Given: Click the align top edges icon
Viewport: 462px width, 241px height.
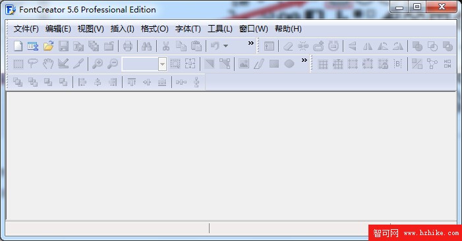Looking at the screenshot, I should 132,82.
